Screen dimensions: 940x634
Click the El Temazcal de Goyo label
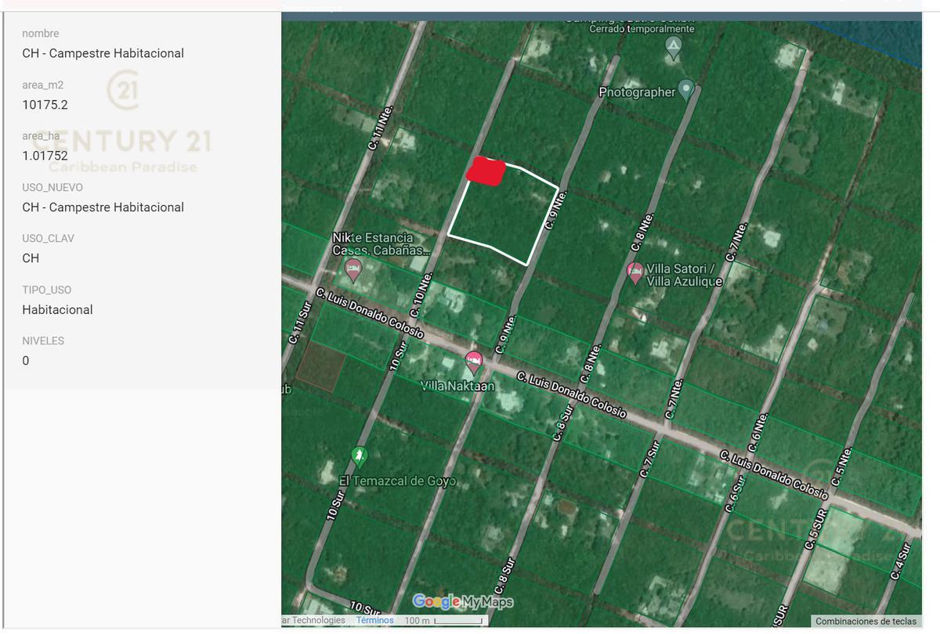[x=397, y=481]
